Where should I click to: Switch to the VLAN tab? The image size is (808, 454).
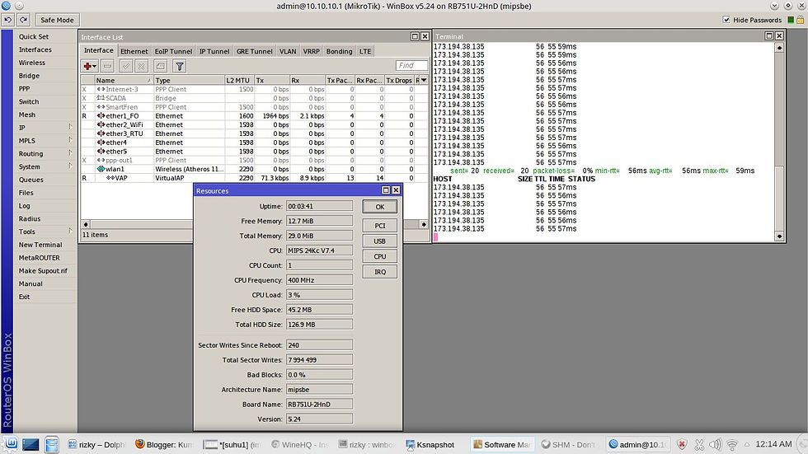point(288,51)
